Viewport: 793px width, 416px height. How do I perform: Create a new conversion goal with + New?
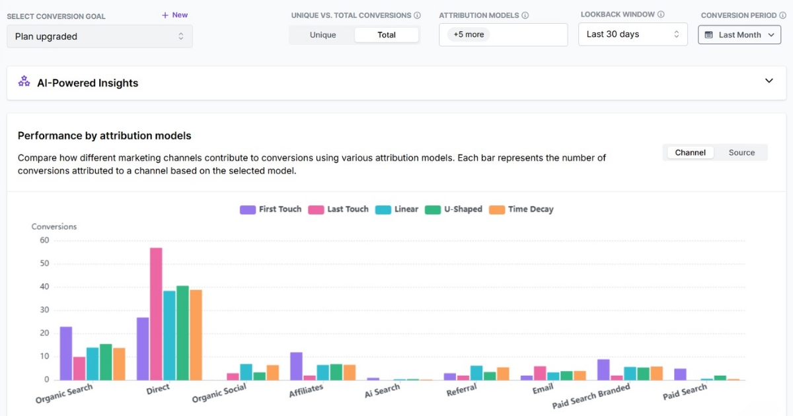pos(174,15)
